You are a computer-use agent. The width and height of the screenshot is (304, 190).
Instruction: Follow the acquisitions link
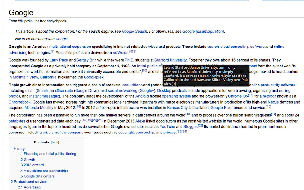[x=132, y=85]
